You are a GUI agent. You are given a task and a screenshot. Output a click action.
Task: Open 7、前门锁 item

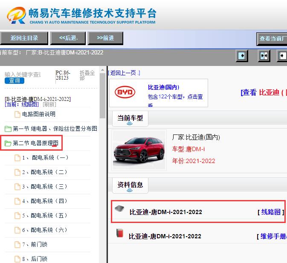point(35,244)
